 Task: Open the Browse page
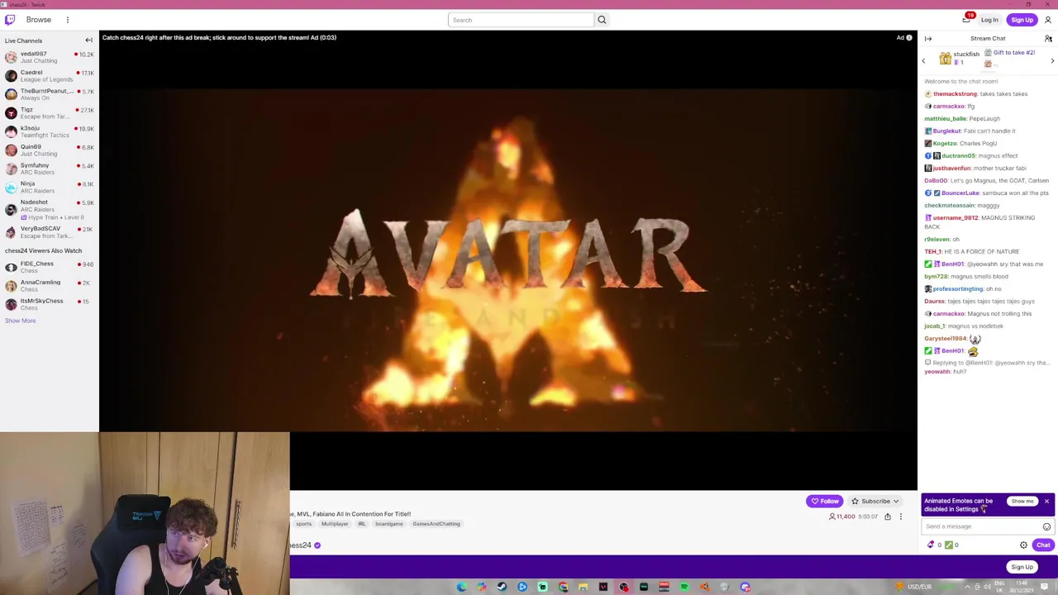click(x=38, y=20)
